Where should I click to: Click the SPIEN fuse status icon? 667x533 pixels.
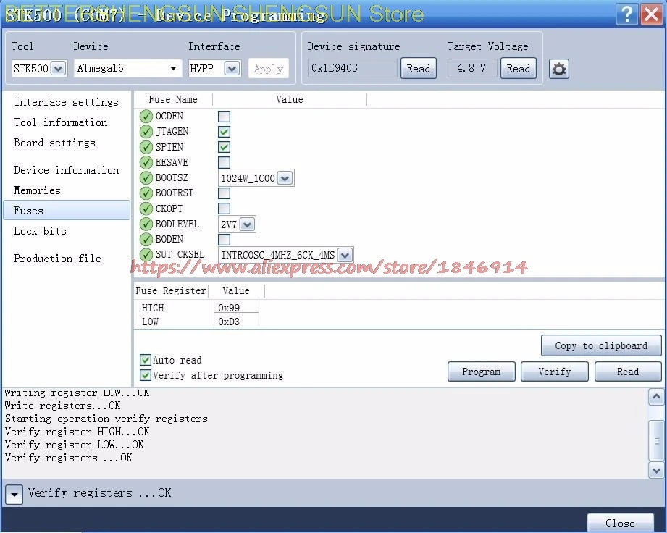coord(146,147)
